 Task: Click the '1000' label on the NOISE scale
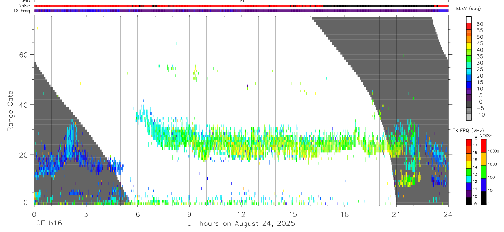click(x=493, y=164)
